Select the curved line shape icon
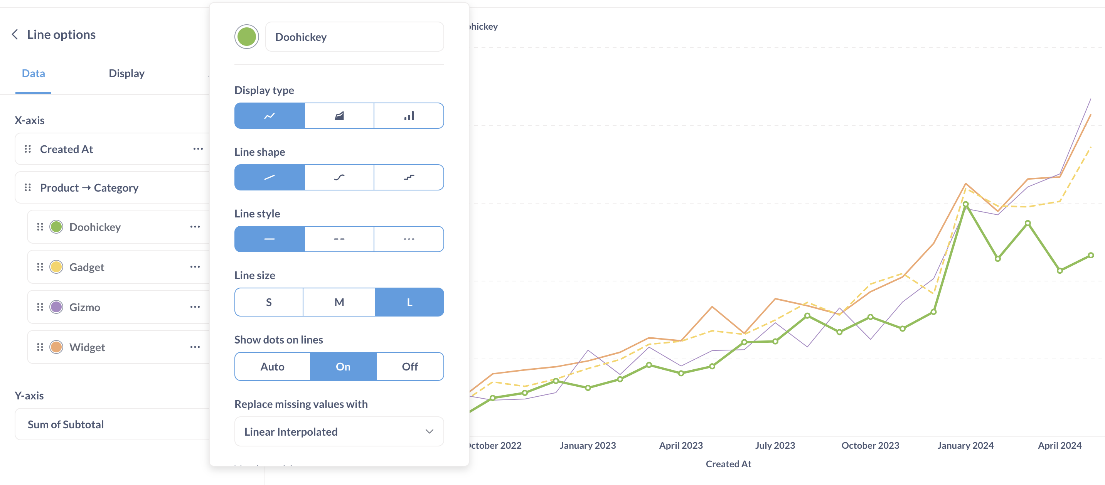The width and height of the screenshot is (1105, 485). pyautogui.click(x=339, y=178)
